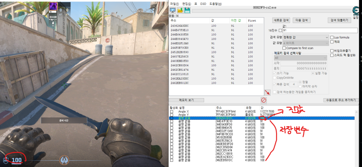Viewport: 362px width, 167px height.
Task: Click the 1122717930 value of Angle X
Action: coord(267,111)
